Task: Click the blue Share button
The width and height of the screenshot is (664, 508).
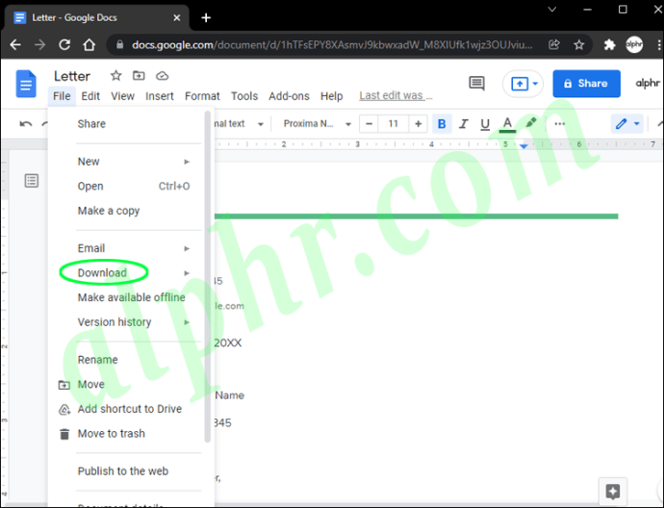Action: point(586,84)
